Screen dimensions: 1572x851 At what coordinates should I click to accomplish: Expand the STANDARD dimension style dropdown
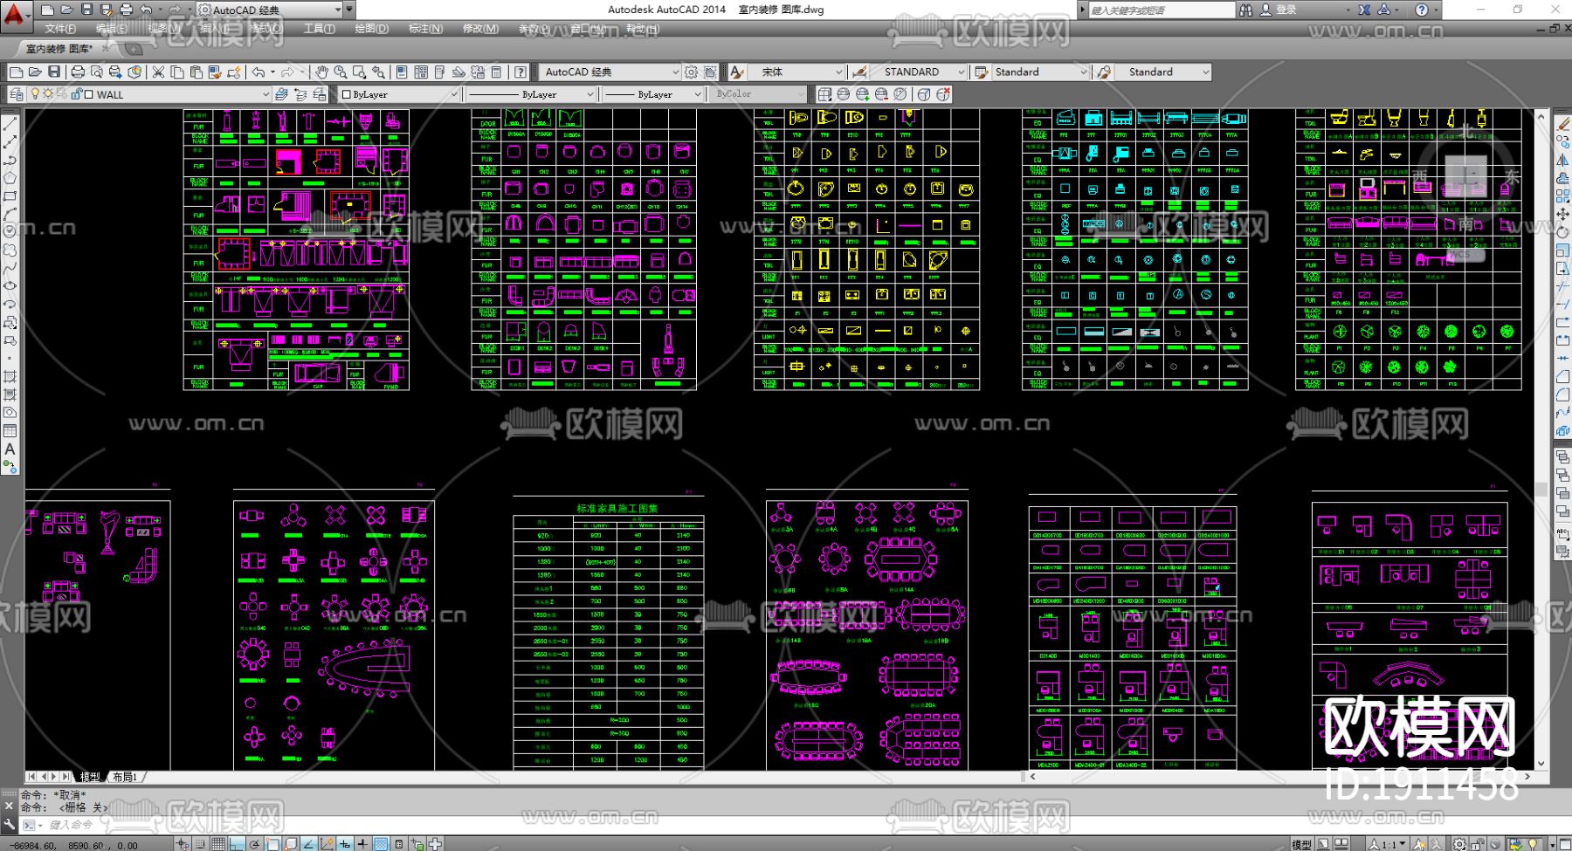[x=961, y=72]
